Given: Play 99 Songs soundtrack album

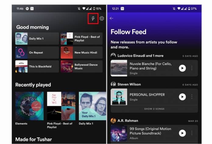Looking at the screenshot, I should coord(182,133).
